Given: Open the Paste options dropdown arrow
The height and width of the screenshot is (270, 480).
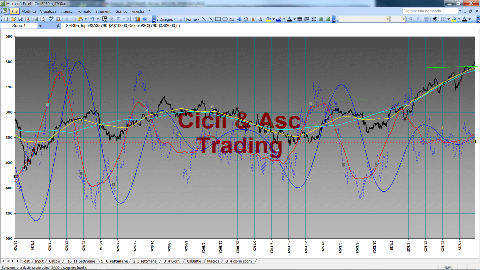Looking at the screenshot, I should [86, 19].
